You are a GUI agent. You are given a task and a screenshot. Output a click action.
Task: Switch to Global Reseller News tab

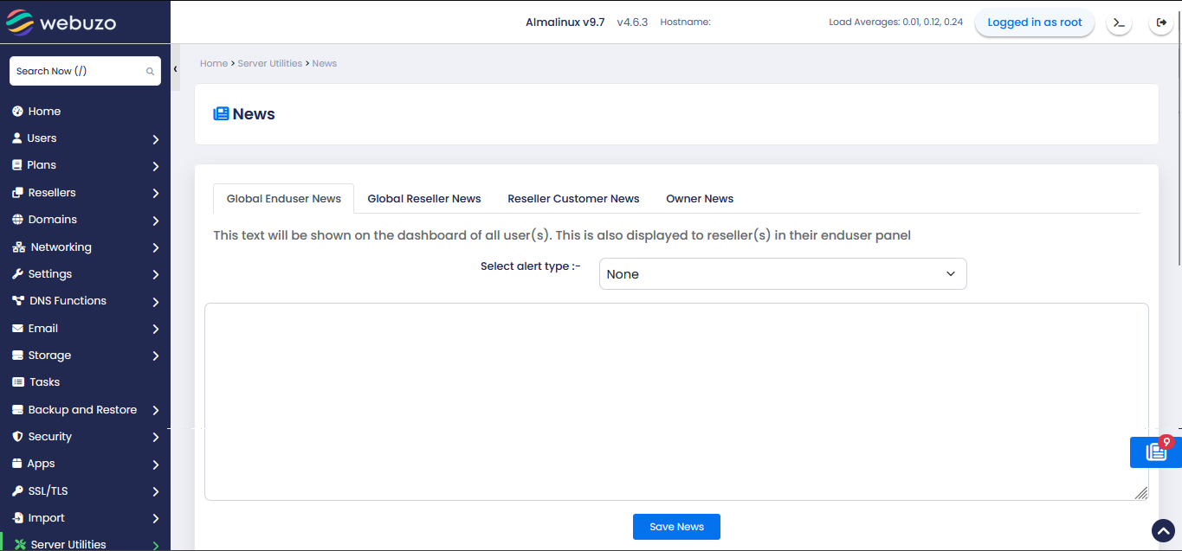coord(423,199)
